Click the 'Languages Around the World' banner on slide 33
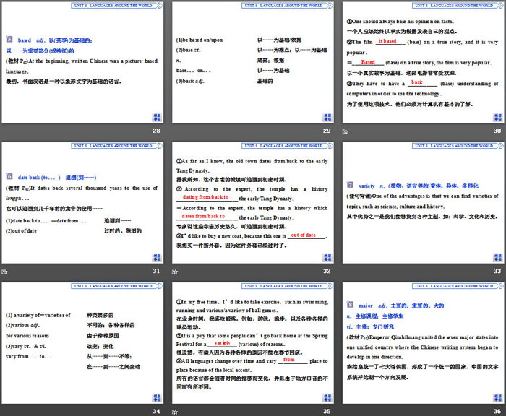The image size is (506, 416). click(458, 146)
